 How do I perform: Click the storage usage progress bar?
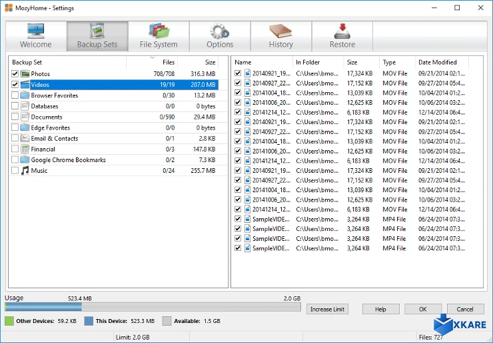(x=153, y=307)
